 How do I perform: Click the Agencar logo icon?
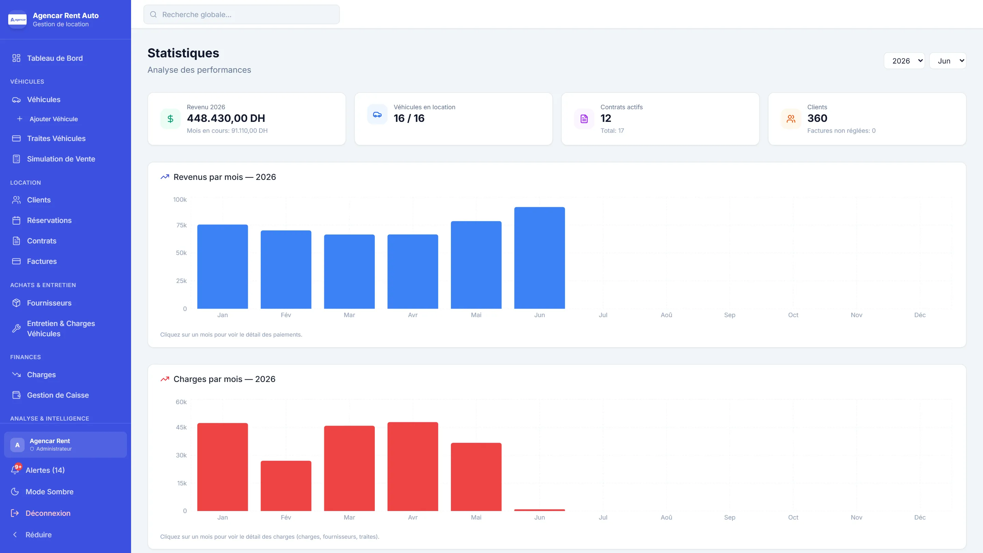point(17,19)
